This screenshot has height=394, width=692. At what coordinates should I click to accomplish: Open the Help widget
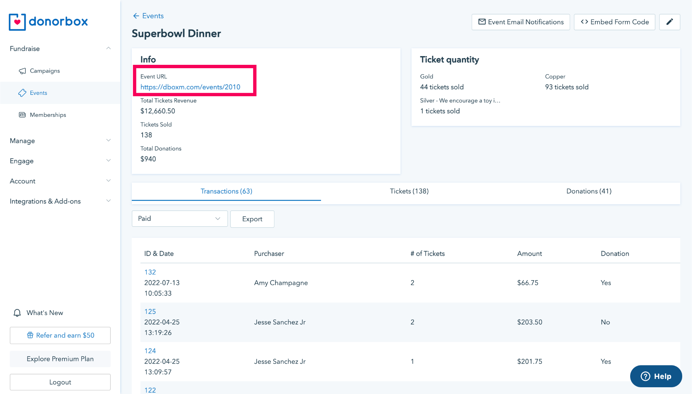[x=656, y=376]
